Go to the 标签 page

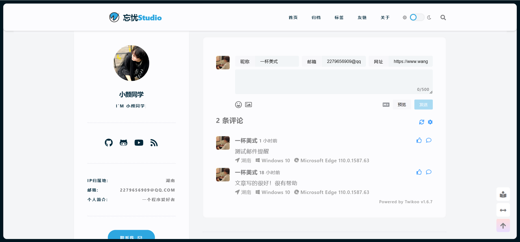[x=339, y=17]
